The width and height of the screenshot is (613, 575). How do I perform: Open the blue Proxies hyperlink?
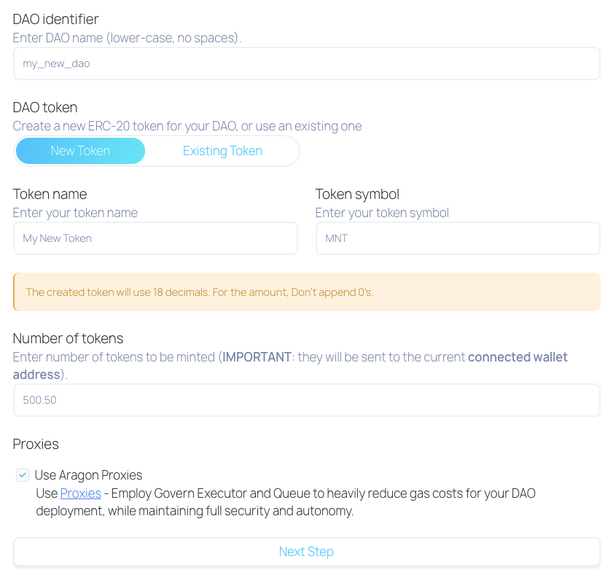80,493
